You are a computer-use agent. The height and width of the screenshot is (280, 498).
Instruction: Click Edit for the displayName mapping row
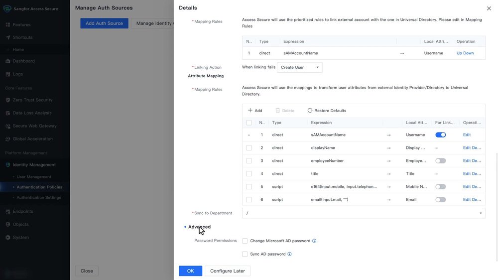[x=467, y=148]
